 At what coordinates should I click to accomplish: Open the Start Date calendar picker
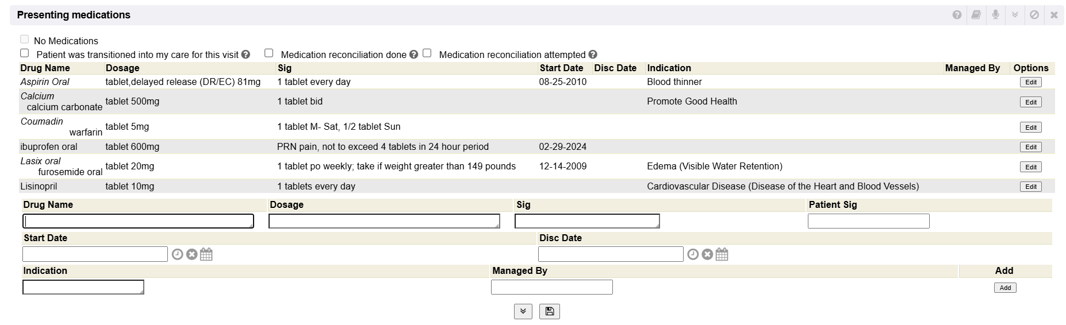click(206, 254)
